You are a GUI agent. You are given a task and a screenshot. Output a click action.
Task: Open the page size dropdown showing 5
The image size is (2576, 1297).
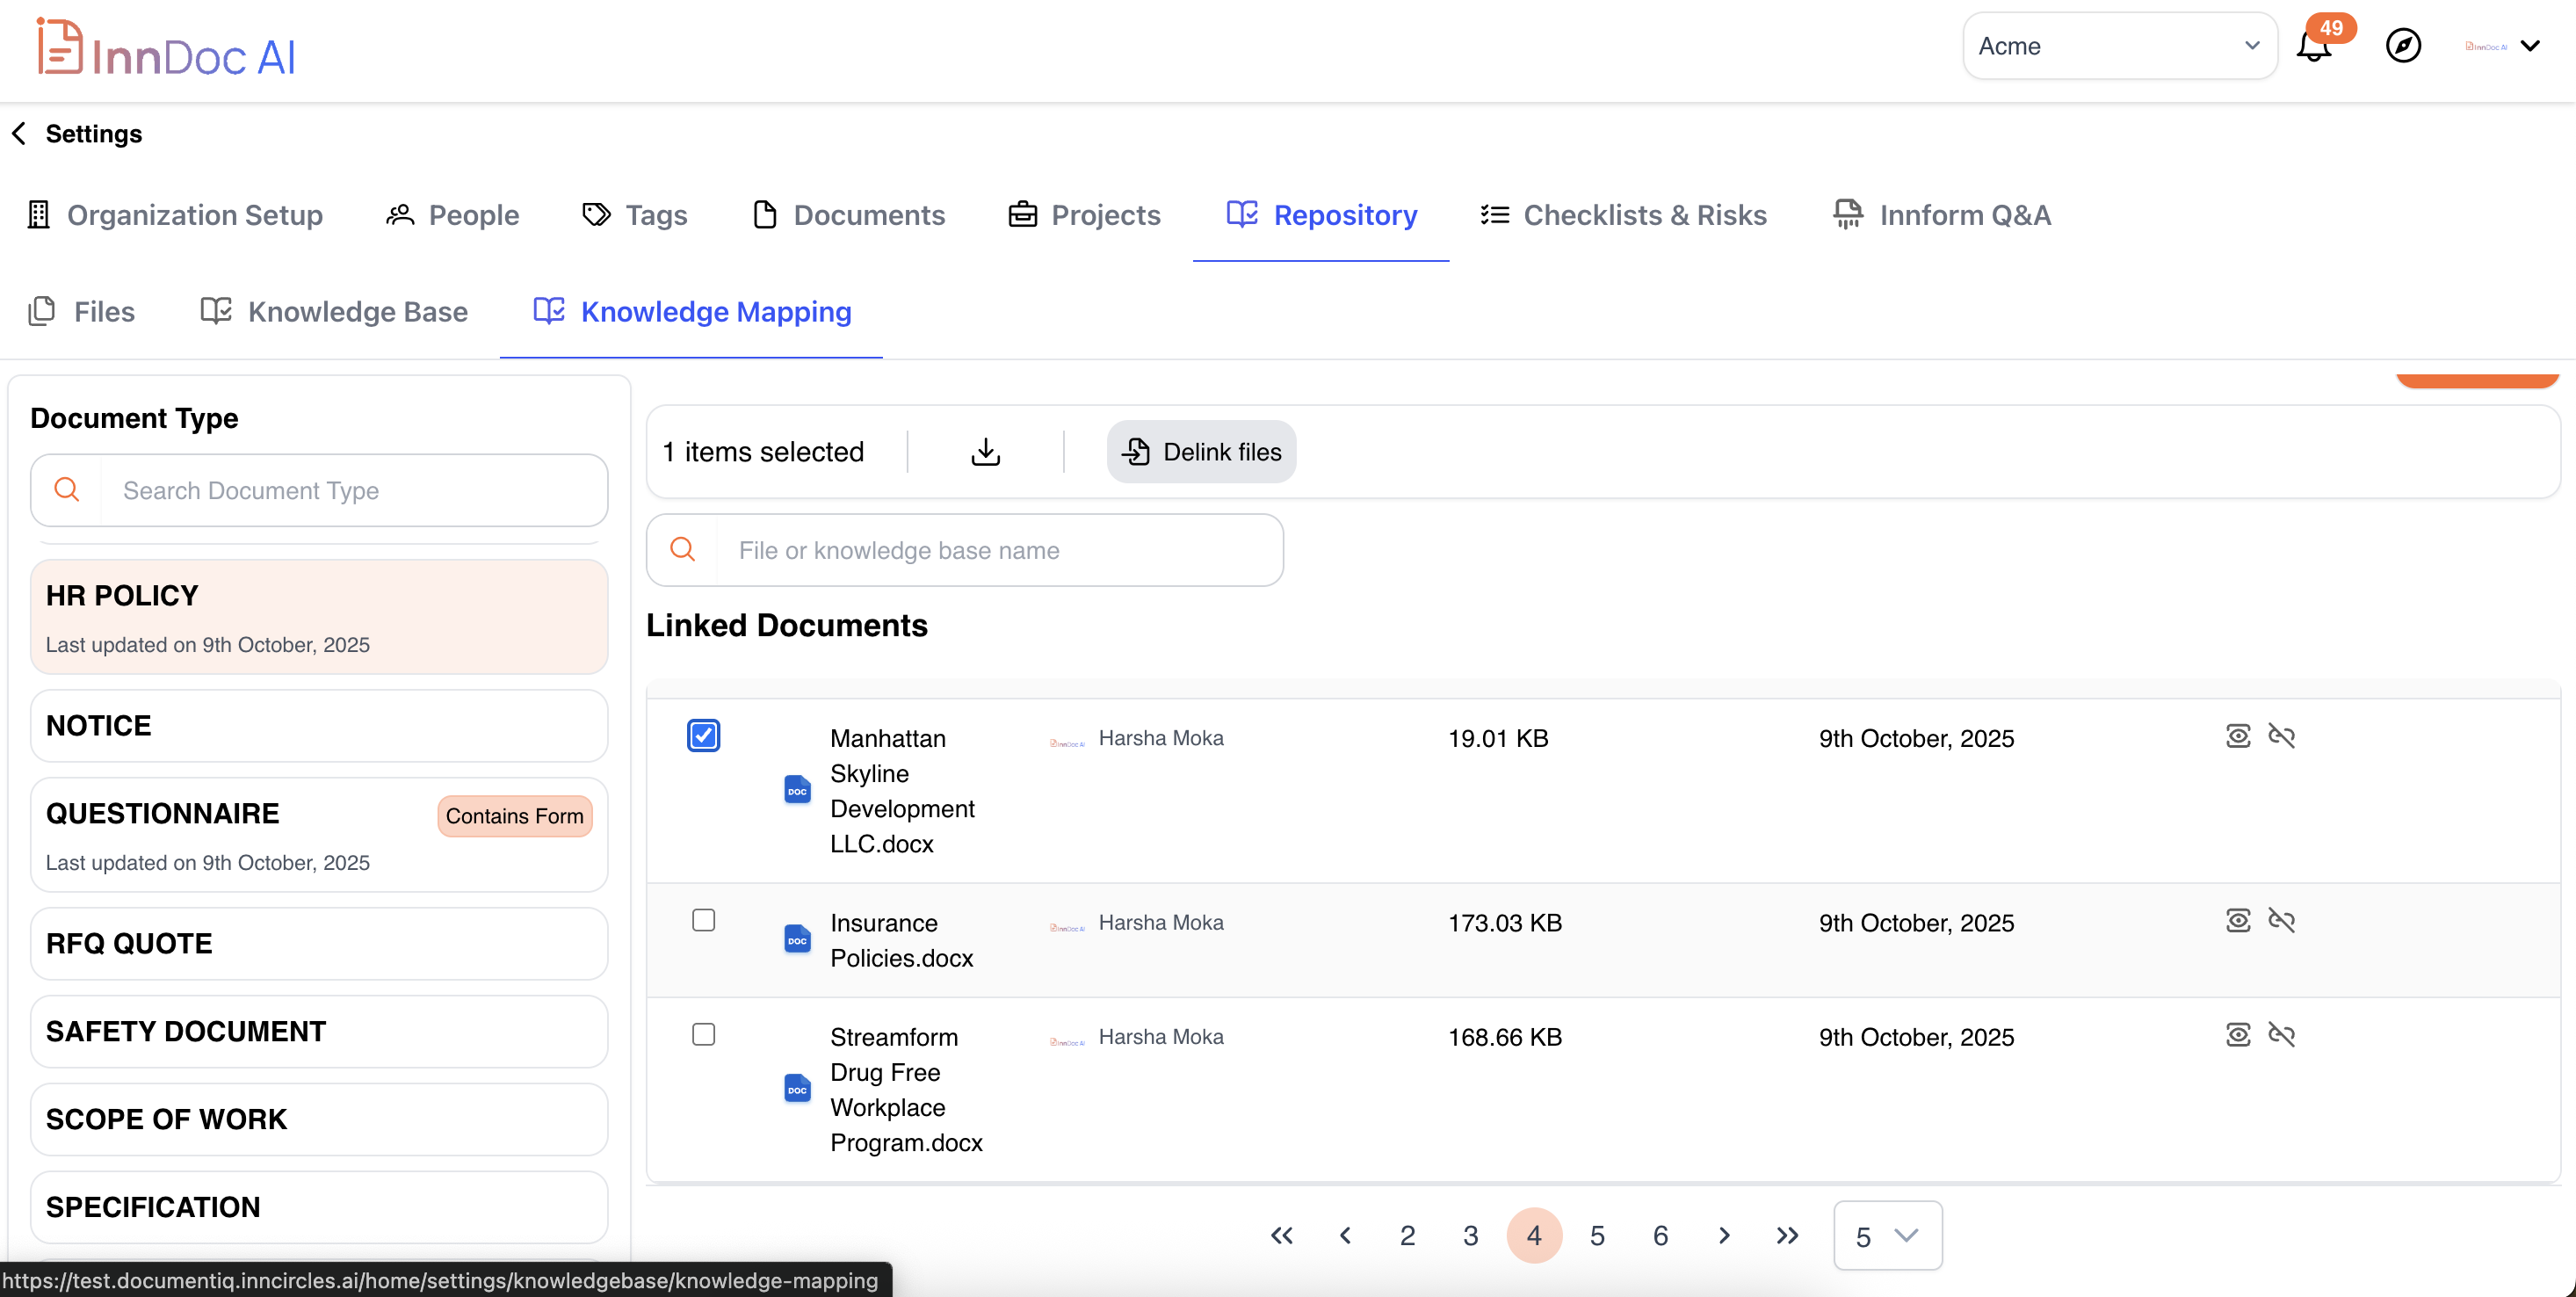(x=1887, y=1236)
